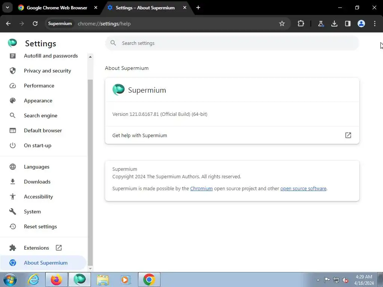Click the palette icon beside Appearance
383x287 pixels.
coord(13,101)
